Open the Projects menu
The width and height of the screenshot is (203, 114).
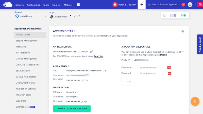click(56, 5)
